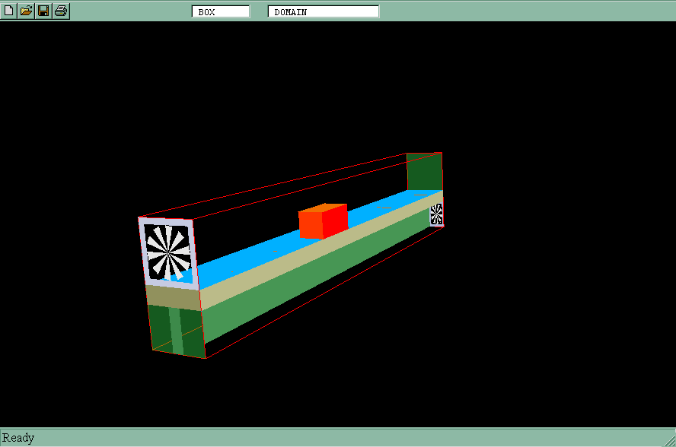The image size is (676, 447).
Task: Pick the dark green area left of the light stripe
Action: (160, 327)
